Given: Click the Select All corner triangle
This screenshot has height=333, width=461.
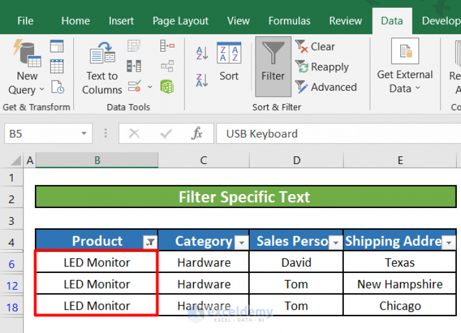Looking at the screenshot, I should coord(16,160).
